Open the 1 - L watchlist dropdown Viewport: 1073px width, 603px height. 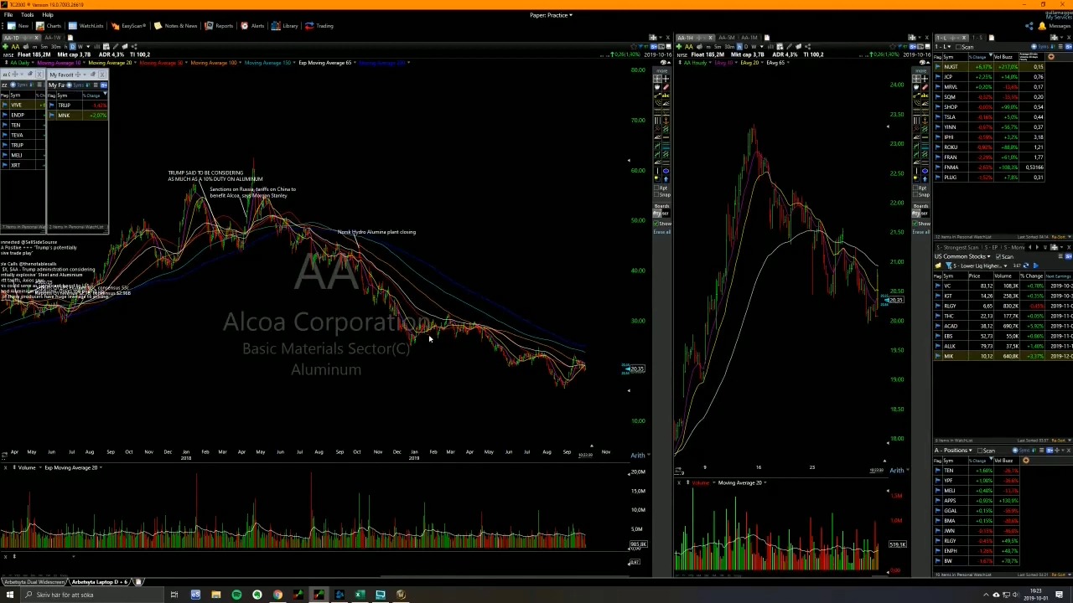pyautogui.click(x=943, y=47)
